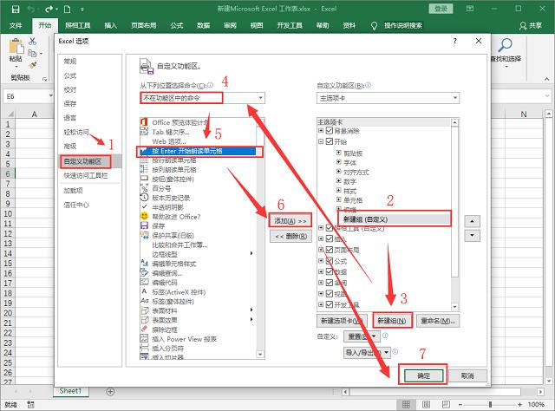The image size is (555, 411).
Task: Select the 编辑单元格样式 command icon
Action: pyautogui.click(x=144, y=264)
